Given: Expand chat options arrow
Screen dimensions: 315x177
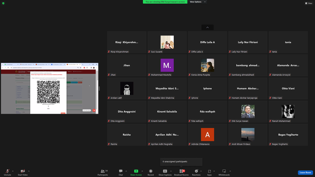Looking at the screenshot, I should coord(126,171).
